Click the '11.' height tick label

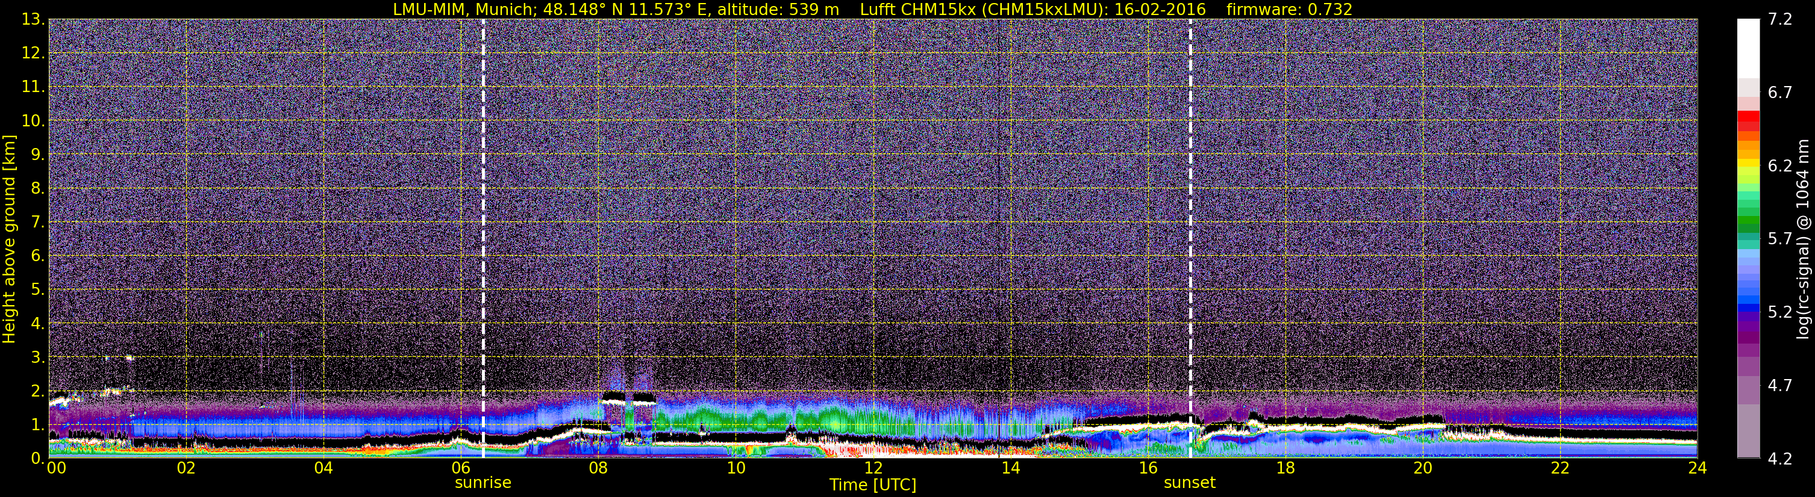pyautogui.click(x=33, y=87)
